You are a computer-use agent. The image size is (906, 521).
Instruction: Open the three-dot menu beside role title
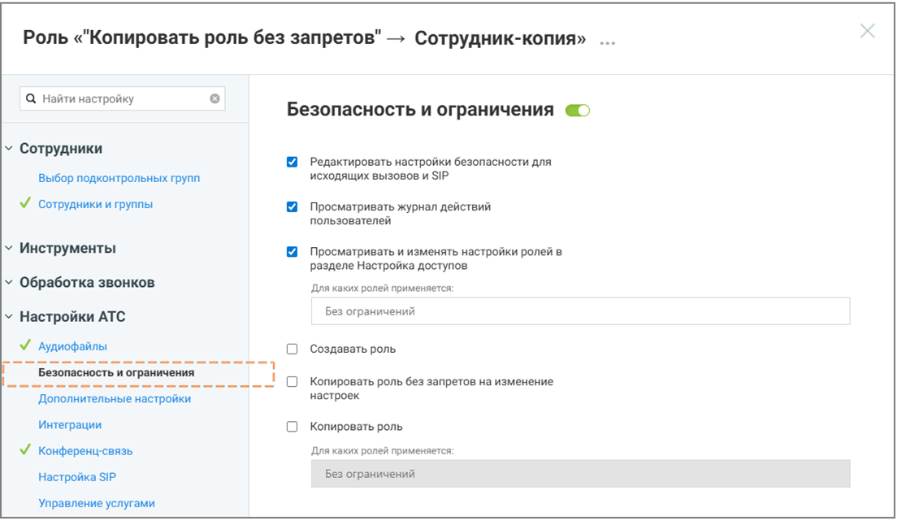[607, 42]
